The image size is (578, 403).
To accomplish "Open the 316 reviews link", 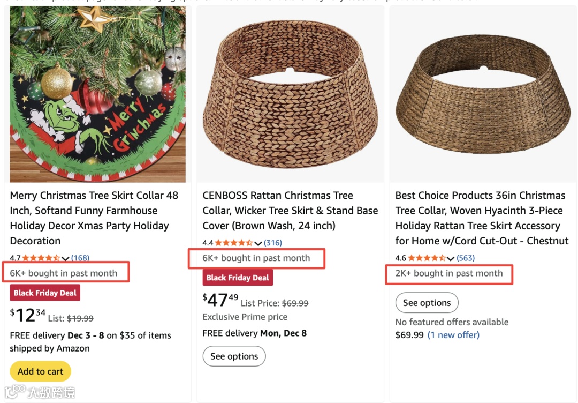I will 273,243.
